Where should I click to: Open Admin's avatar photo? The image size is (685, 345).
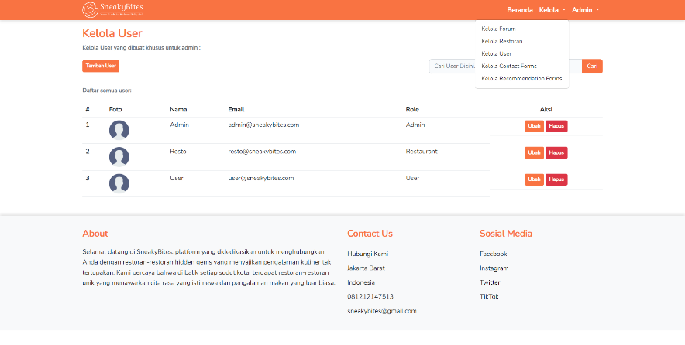coord(119,130)
